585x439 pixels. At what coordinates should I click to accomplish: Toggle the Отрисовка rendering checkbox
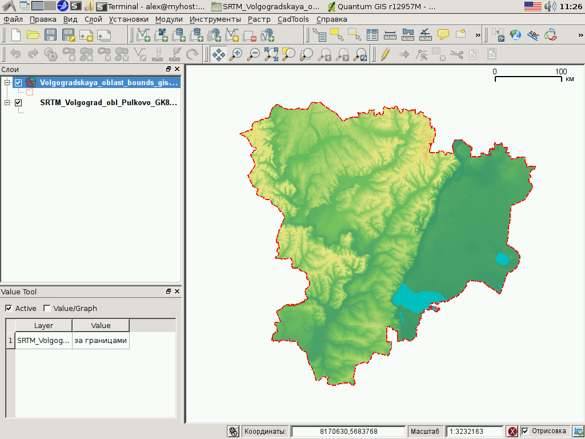(x=524, y=431)
